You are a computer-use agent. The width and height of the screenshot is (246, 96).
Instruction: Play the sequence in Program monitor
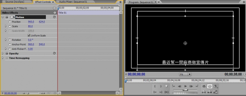[x=186, y=86]
